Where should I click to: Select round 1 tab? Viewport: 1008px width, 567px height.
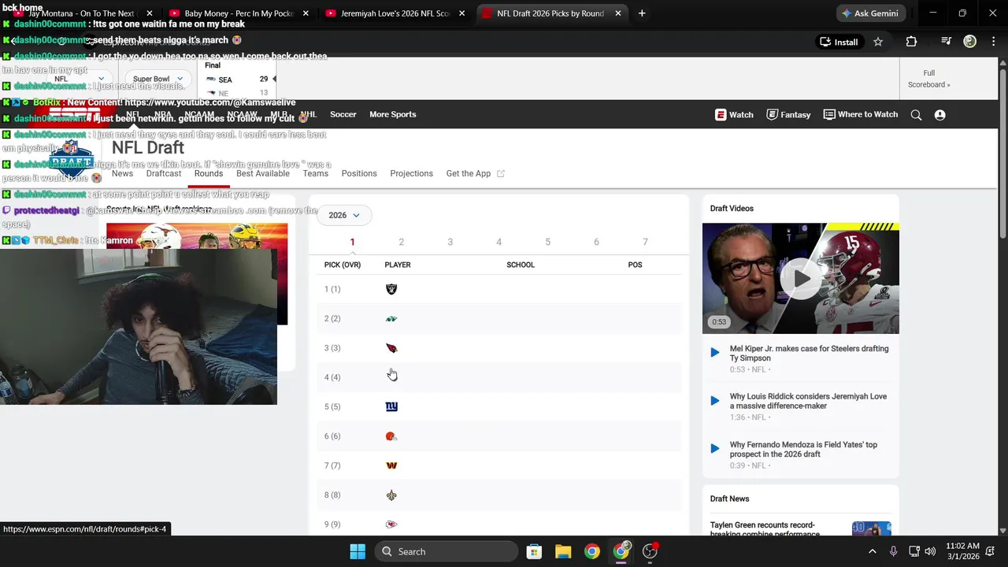click(352, 242)
